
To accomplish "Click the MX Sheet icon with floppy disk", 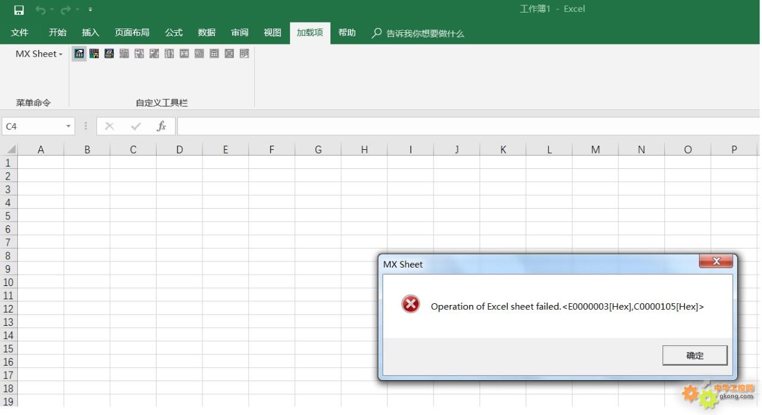I will pyautogui.click(x=94, y=54).
